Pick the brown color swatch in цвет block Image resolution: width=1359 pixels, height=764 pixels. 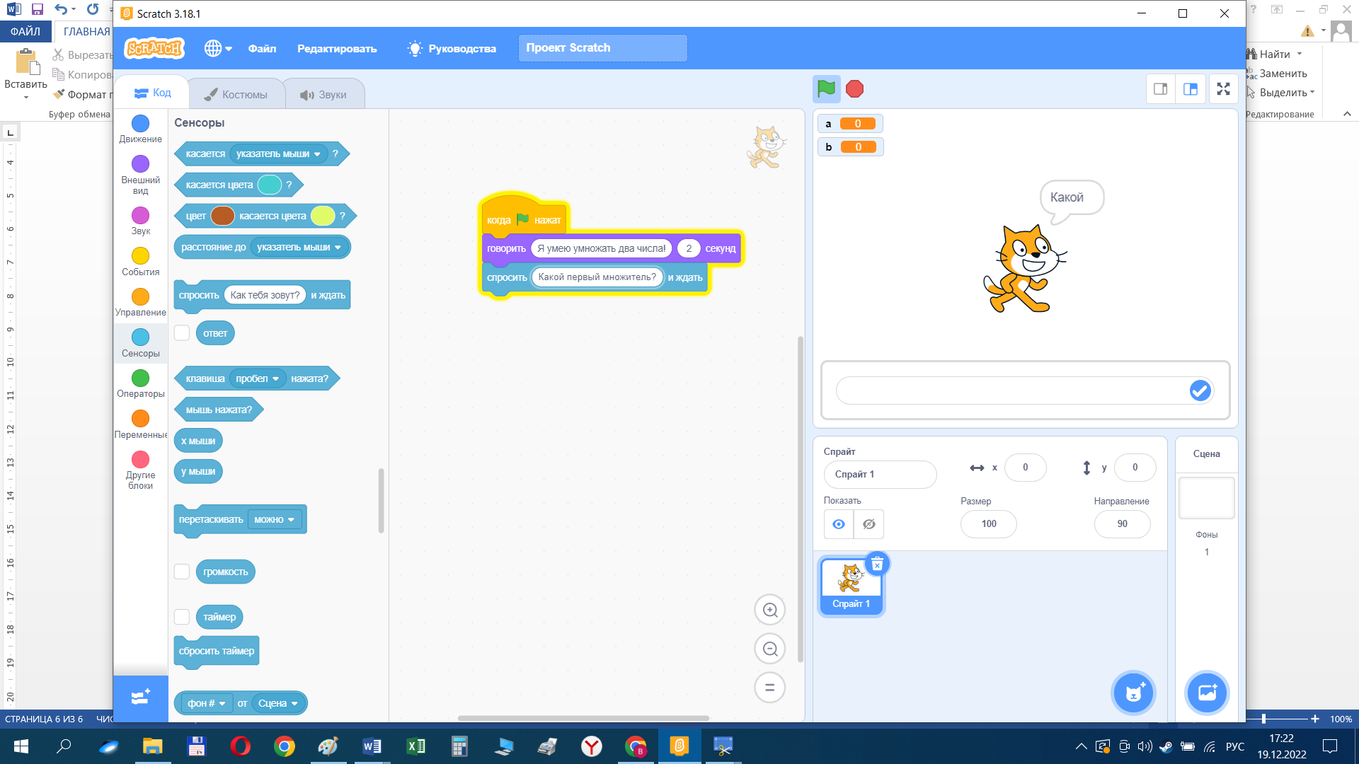coord(223,216)
